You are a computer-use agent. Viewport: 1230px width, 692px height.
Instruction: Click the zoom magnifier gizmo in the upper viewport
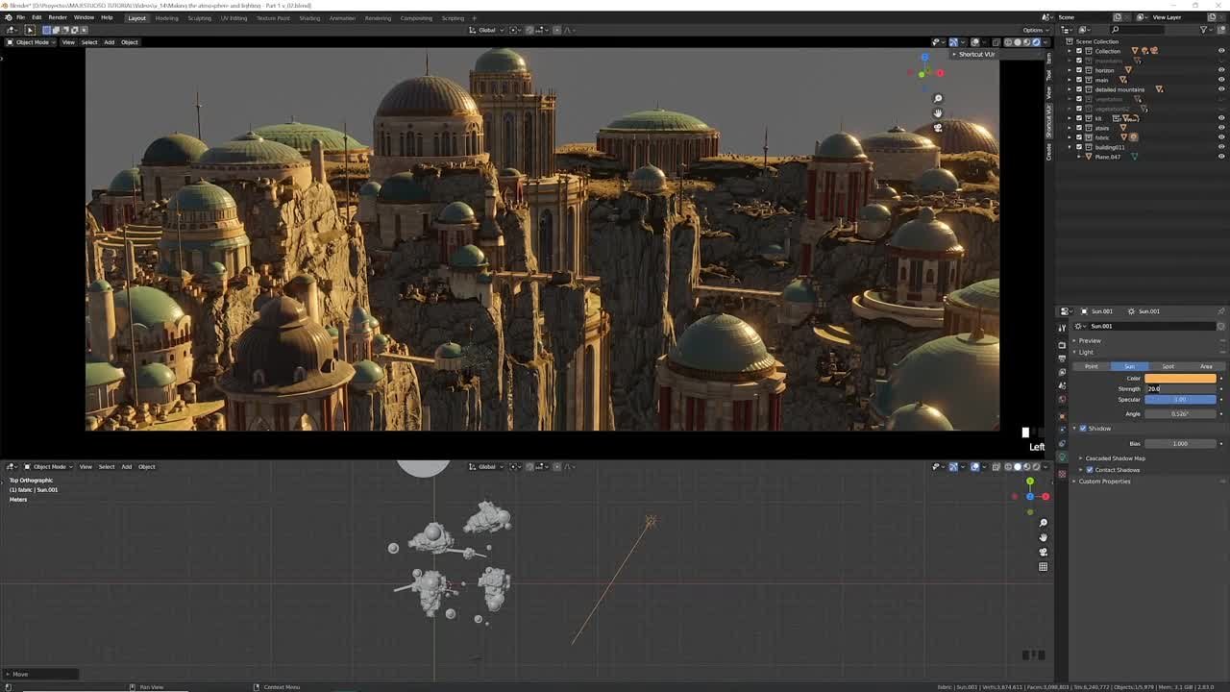[938, 98]
